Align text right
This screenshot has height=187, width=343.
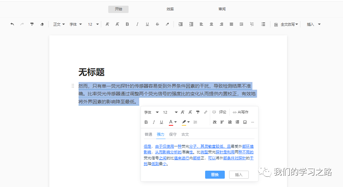(221, 24)
